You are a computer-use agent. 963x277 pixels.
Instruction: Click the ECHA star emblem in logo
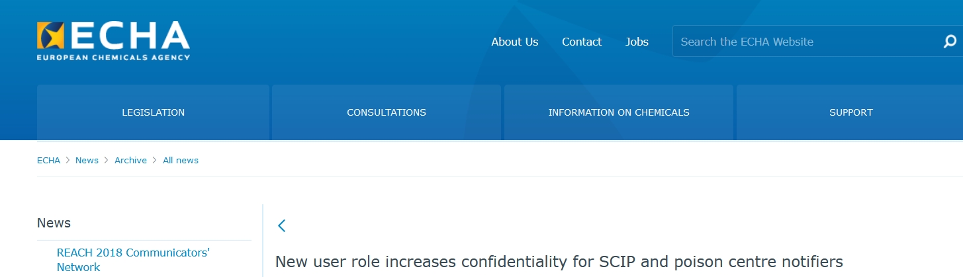pos(51,35)
